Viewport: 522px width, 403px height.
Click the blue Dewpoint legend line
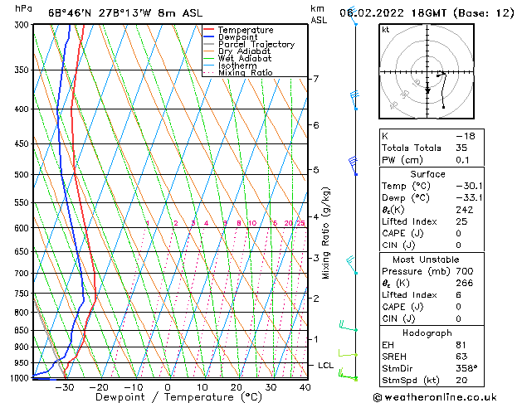tap(209, 37)
